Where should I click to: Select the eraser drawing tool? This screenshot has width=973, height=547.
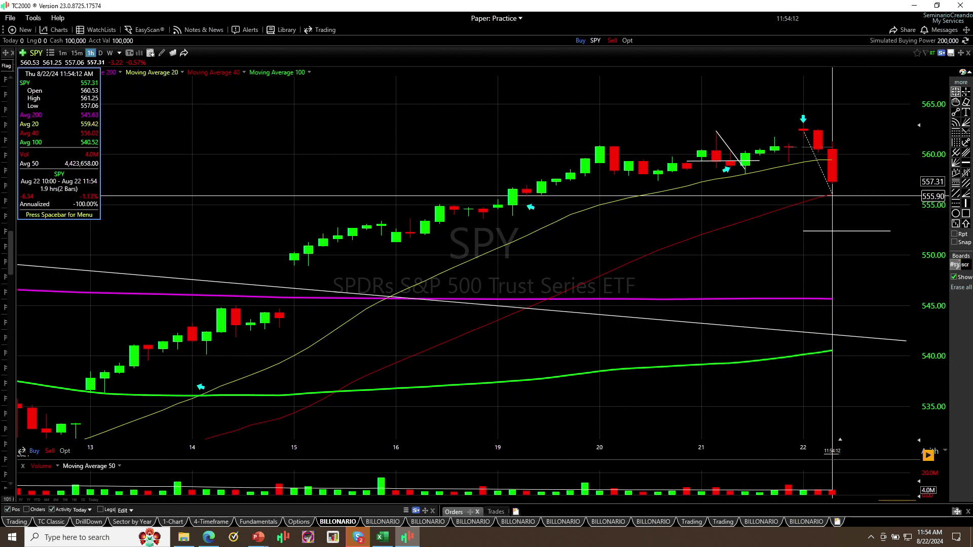(x=966, y=102)
